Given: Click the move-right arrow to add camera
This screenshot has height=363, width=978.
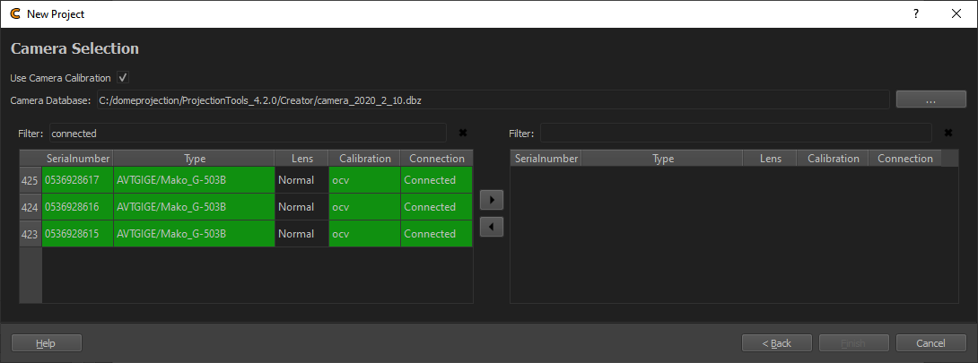Looking at the screenshot, I should (492, 200).
